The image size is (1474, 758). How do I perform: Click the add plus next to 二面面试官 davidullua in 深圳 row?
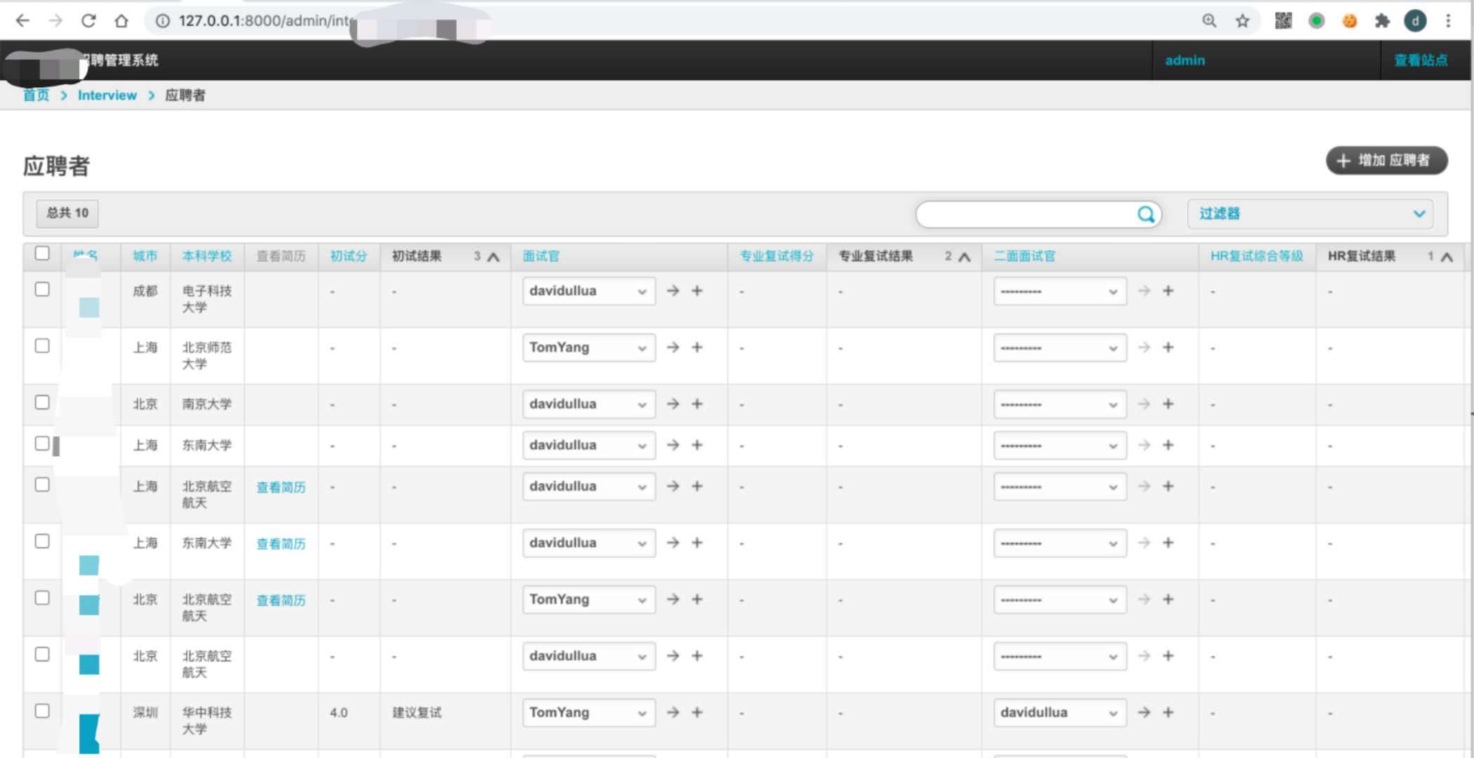click(x=1168, y=712)
